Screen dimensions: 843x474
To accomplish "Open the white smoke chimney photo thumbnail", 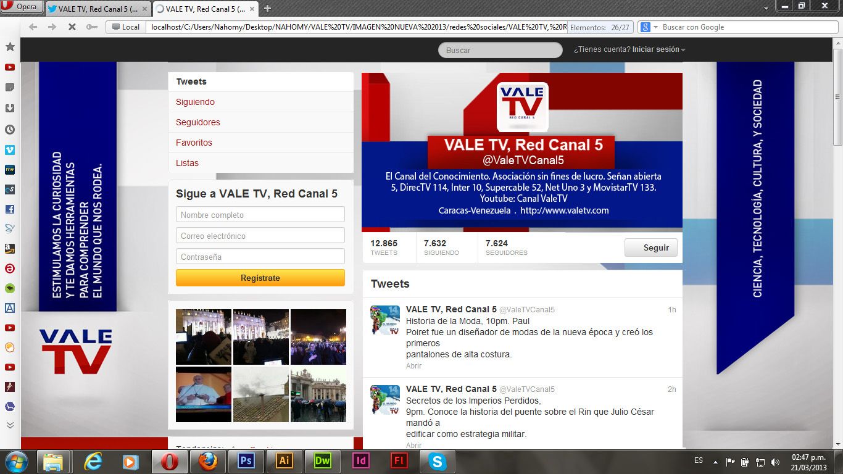I will [x=261, y=394].
